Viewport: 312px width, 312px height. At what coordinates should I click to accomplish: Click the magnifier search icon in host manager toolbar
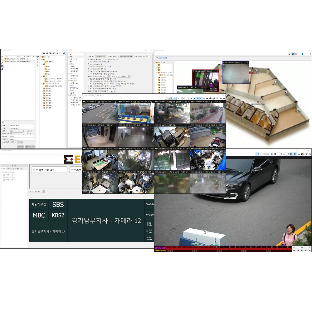[47, 53]
